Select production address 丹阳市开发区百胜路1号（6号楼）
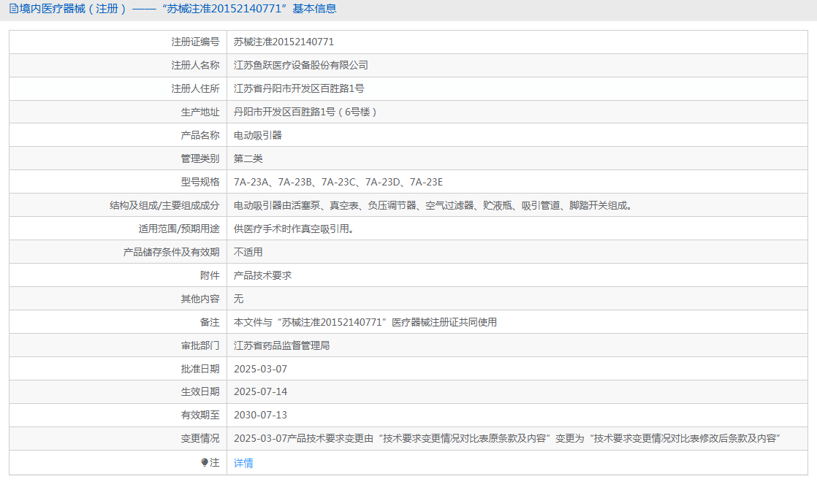The height and width of the screenshot is (482, 817). (305, 112)
